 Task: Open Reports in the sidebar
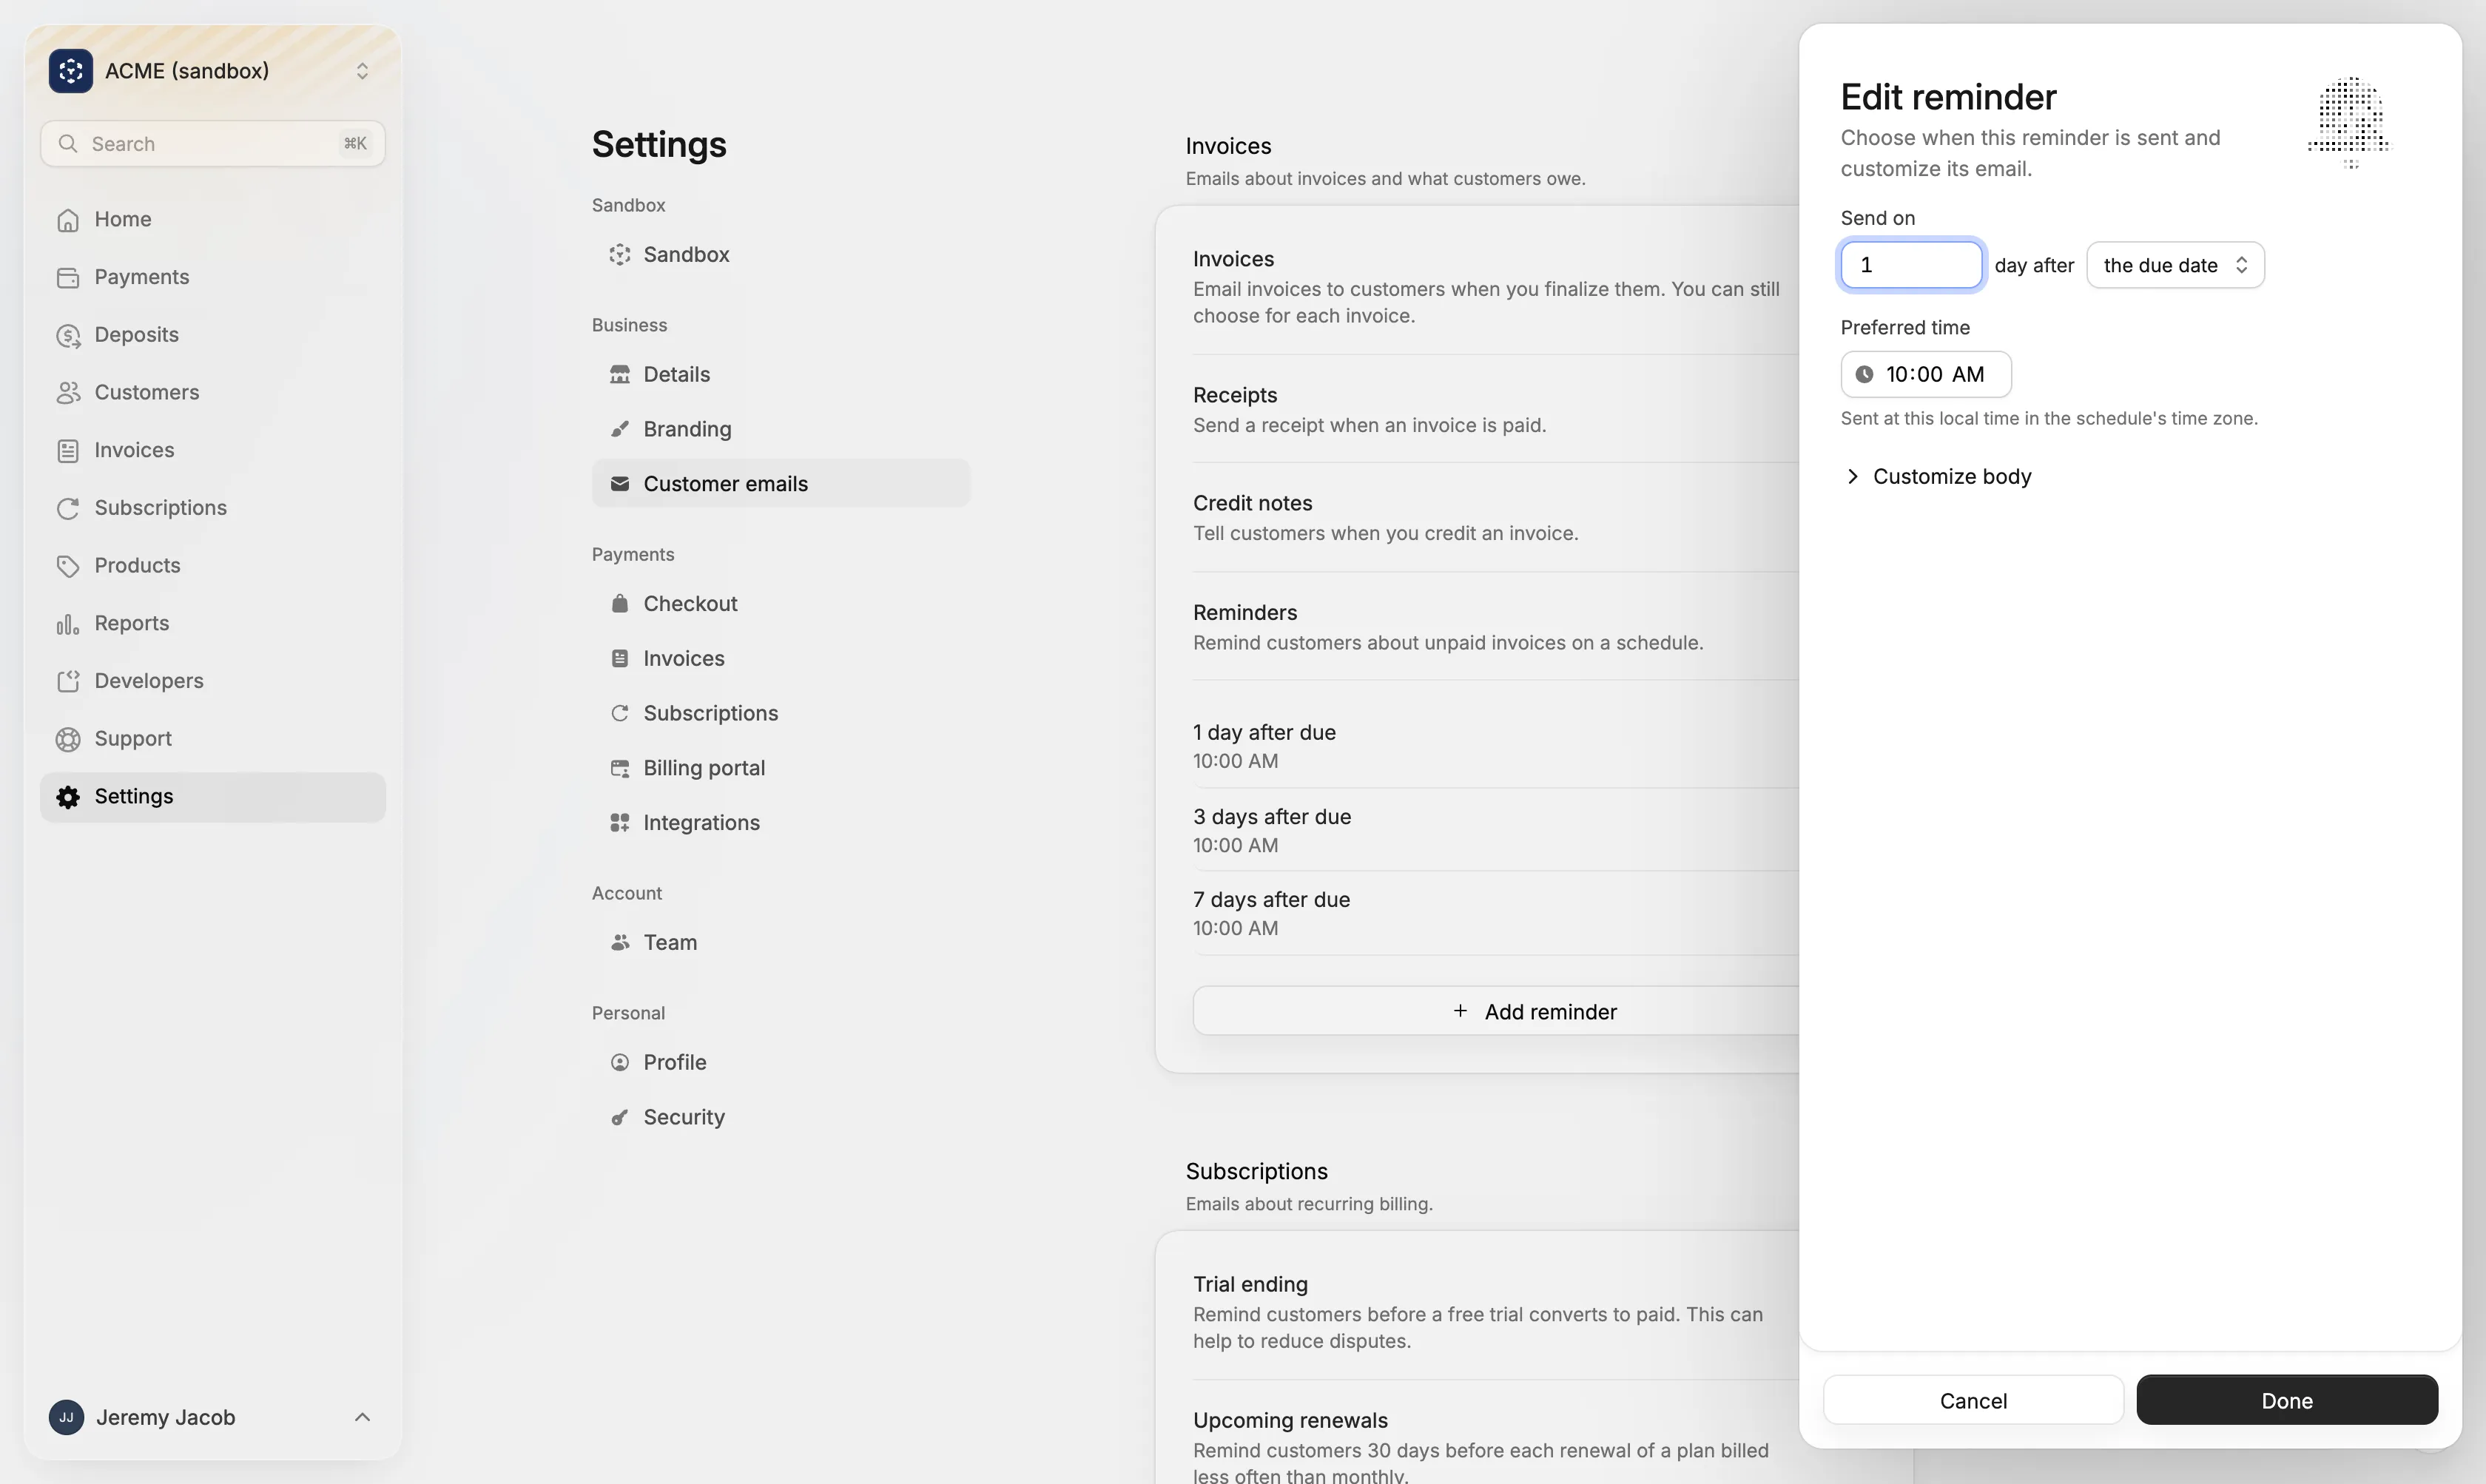(212, 623)
